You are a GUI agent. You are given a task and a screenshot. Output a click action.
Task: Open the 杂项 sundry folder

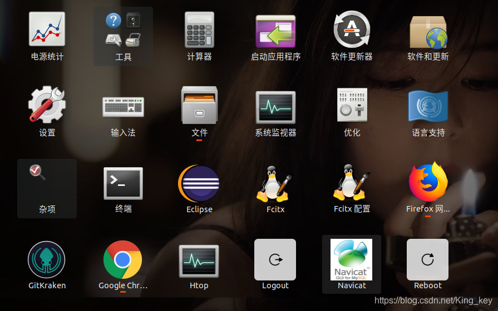tap(47, 188)
